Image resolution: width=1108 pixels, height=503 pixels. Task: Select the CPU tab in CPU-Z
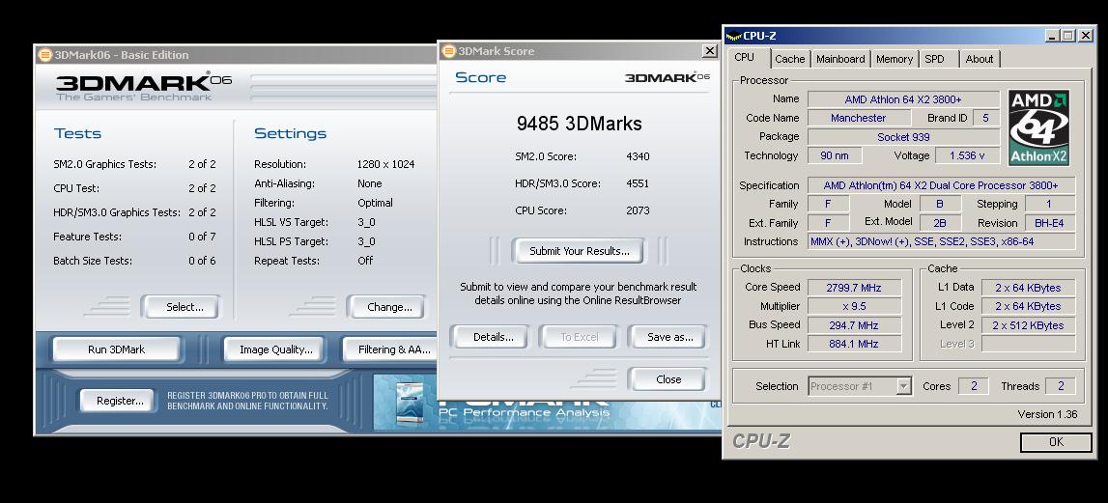(745, 58)
